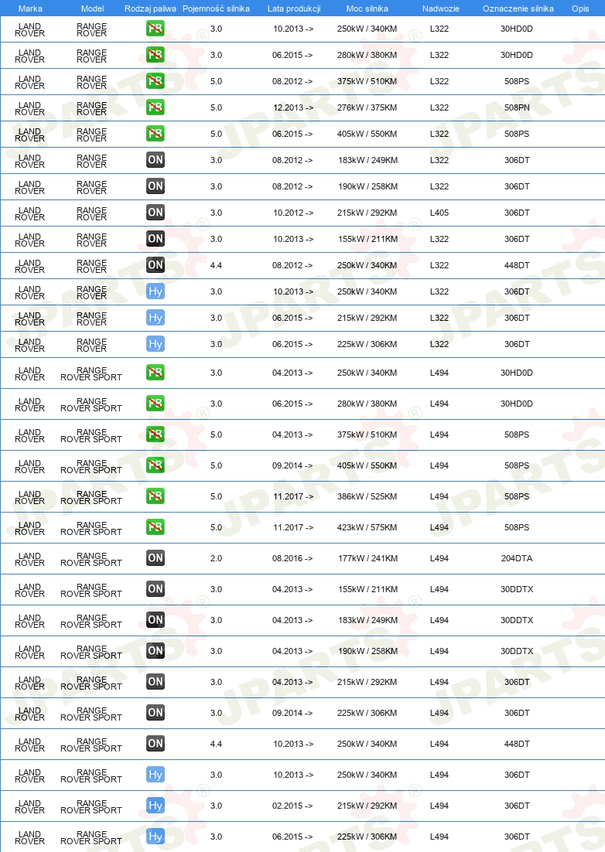The width and height of the screenshot is (605, 852).
Task: Select 09.2014 date in 225kW/306KM row
Action: [x=292, y=712]
